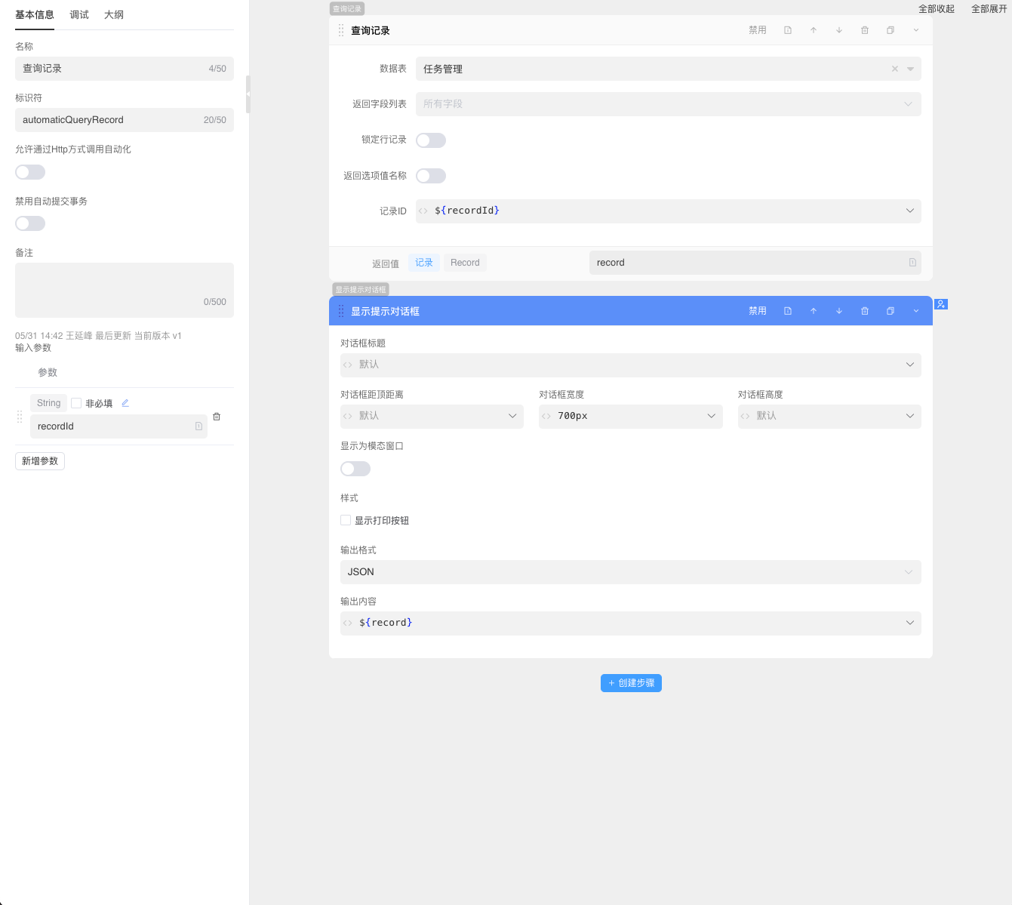Image resolution: width=1012 pixels, height=905 pixels.
Task: Delete the recordId parameter with trash icon
Action: (217, 417)
